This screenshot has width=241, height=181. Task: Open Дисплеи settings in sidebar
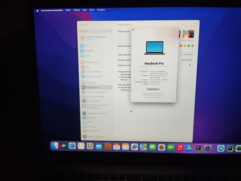[x=89, y=118]
